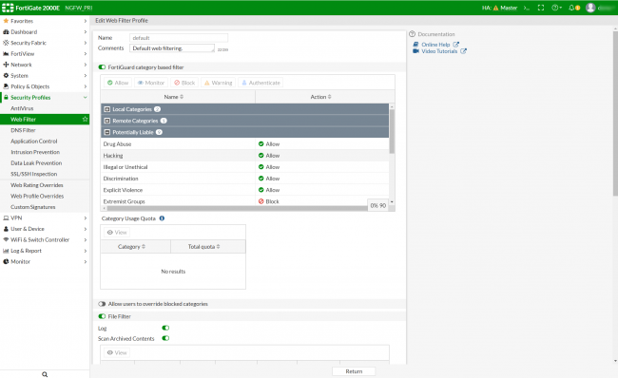
Task: Click the Category Usage Quota info icon
Action: click(162, 218)
